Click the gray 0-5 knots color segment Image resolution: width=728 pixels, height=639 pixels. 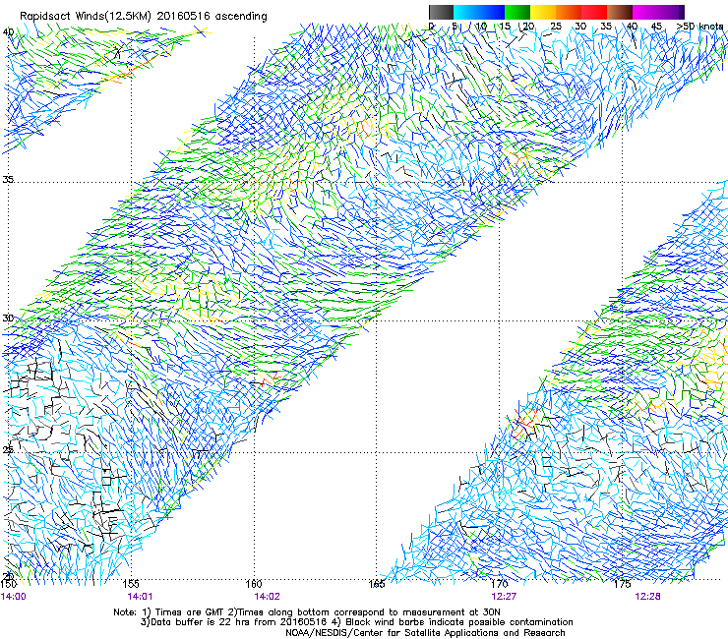coord(441,12)
